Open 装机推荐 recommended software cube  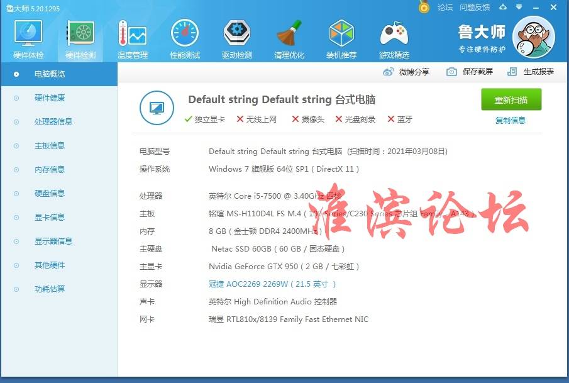click(x=341, y=39)
